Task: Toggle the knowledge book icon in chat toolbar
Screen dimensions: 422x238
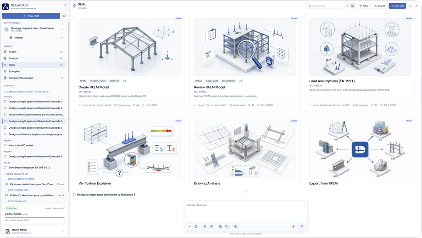Action: 227,227
